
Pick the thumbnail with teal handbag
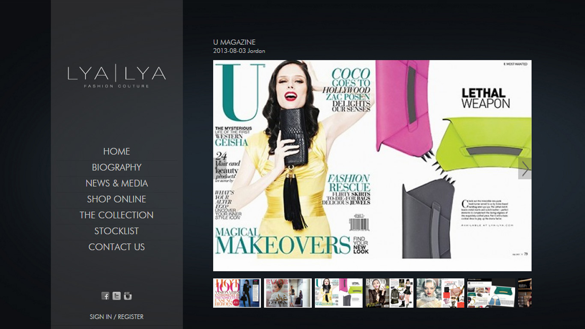coord(491,293)
